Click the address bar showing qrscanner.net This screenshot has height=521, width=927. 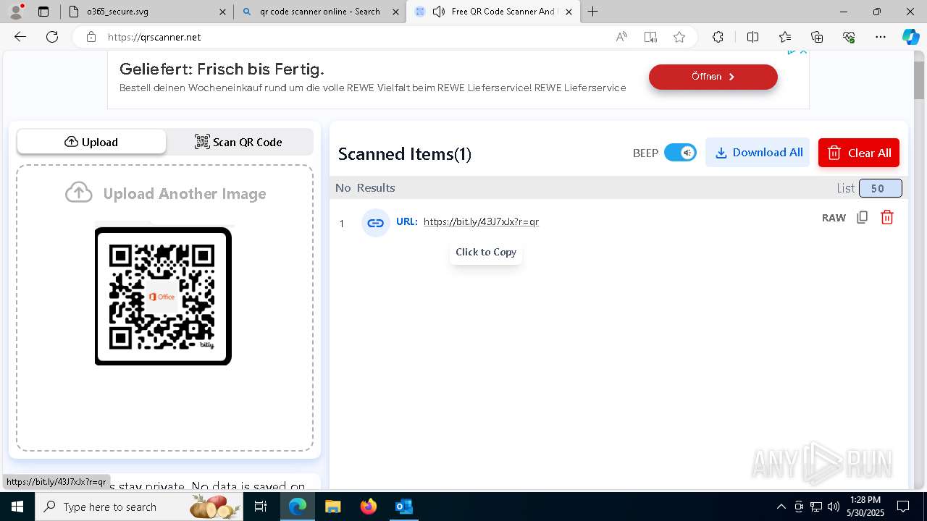point(355,37)
